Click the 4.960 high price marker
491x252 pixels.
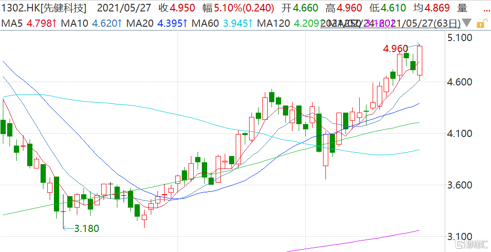click(x=396, y=48)
